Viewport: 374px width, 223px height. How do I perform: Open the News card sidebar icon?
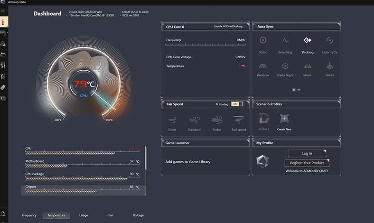tap(3, 98)
